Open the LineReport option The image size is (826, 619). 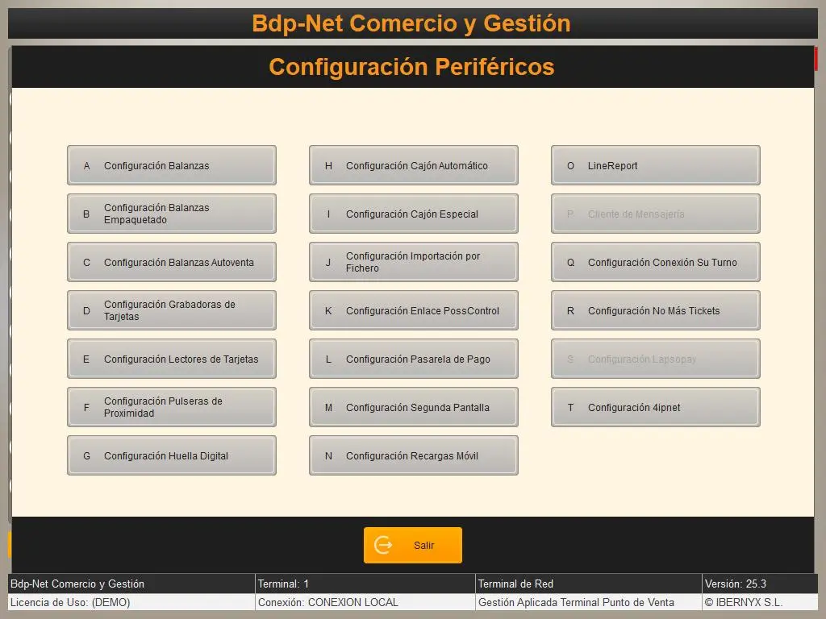tap(656, 165)
